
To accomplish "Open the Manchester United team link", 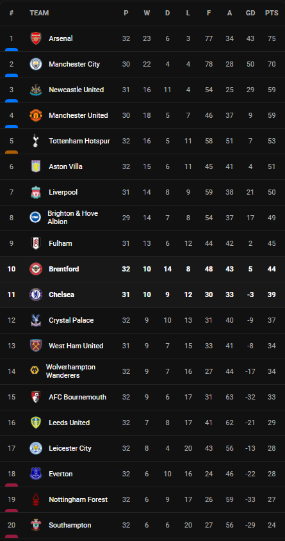I will (78, 115).
